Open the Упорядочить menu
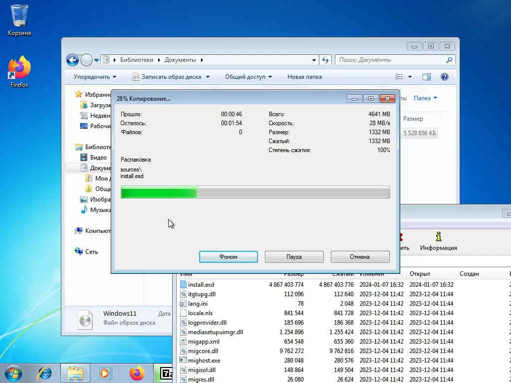The height and width of the screenshot is (383, 511). point(95,77)
